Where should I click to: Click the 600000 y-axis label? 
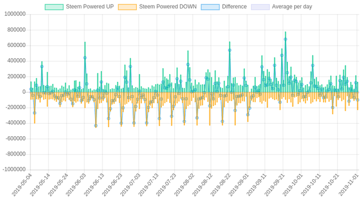[x=16, y=45]
